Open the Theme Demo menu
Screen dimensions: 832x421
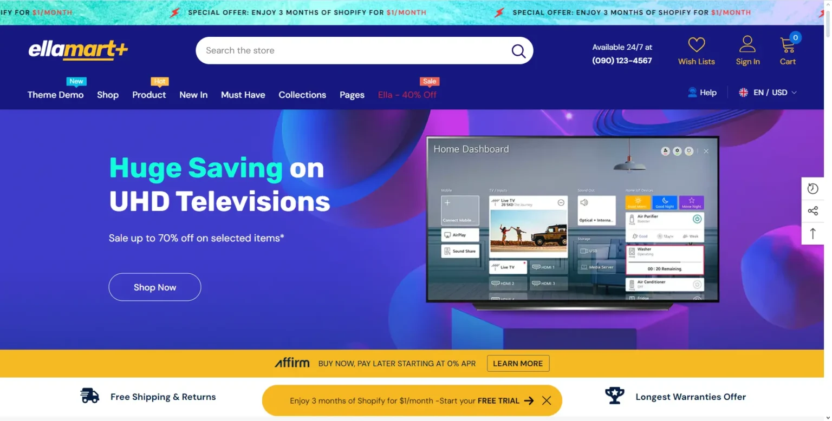(x=55, y=95)
